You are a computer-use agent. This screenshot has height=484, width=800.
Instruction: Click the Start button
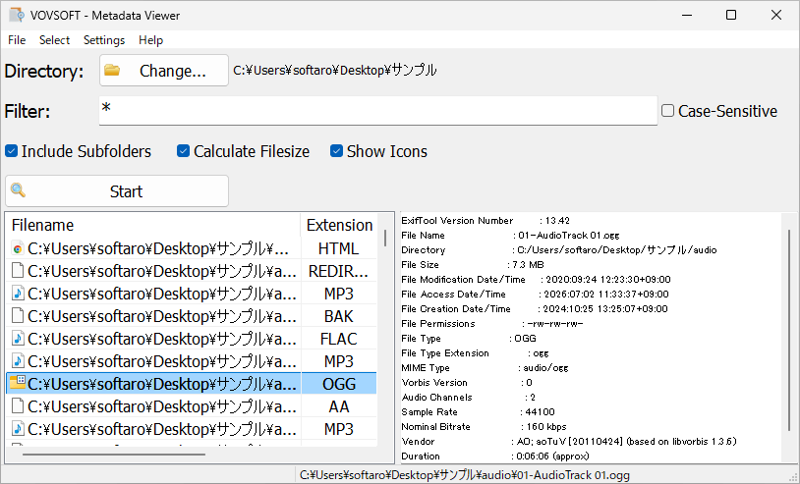coord(117,191)
